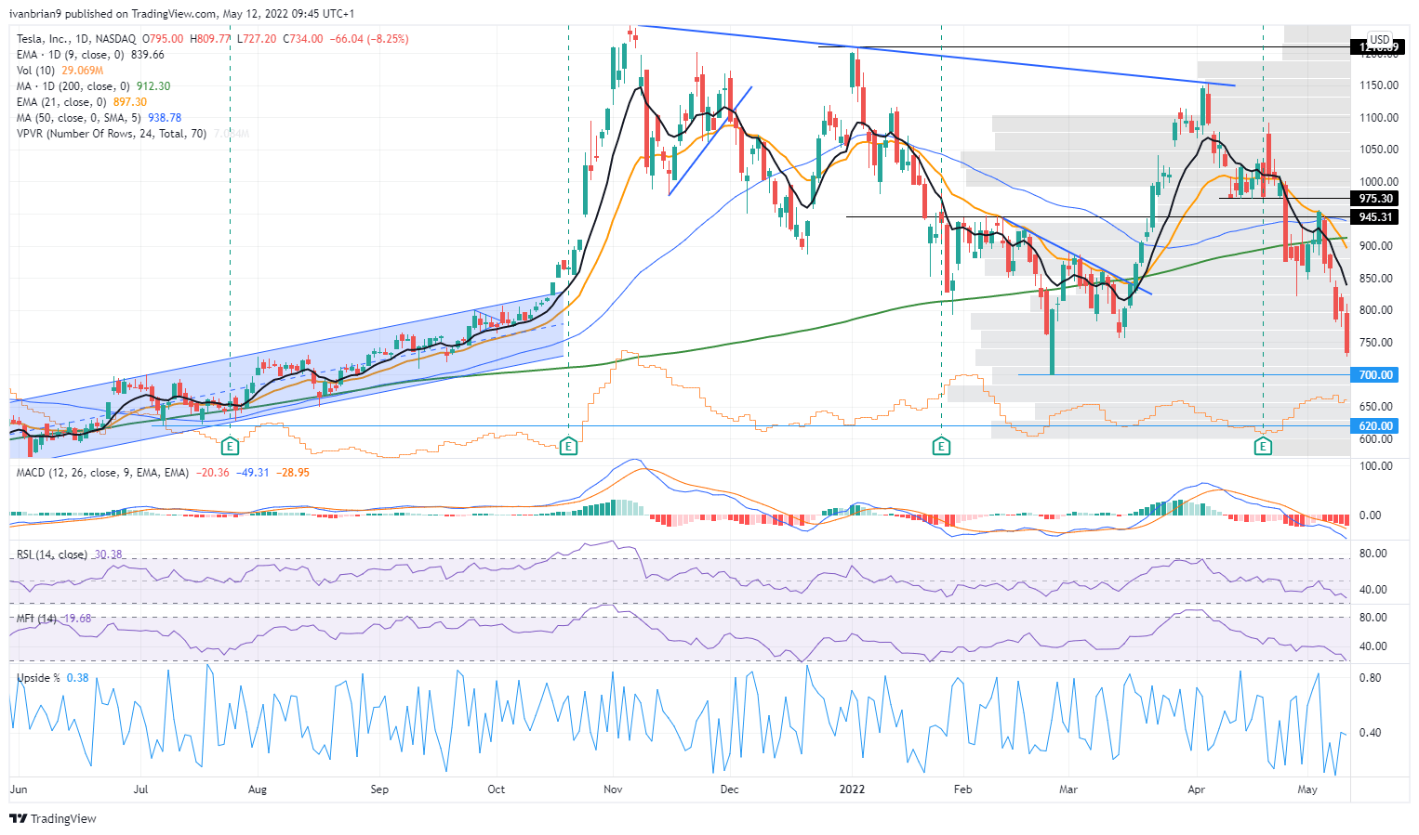Select the MA (50, close, 0, SMA, 5) legend
The image size is (1419, 835).
coord(80,118)
